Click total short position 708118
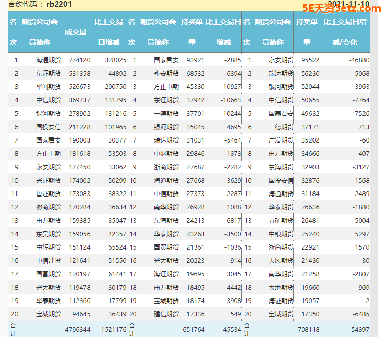Screen dimensions: 382x337 pos(308,330)
